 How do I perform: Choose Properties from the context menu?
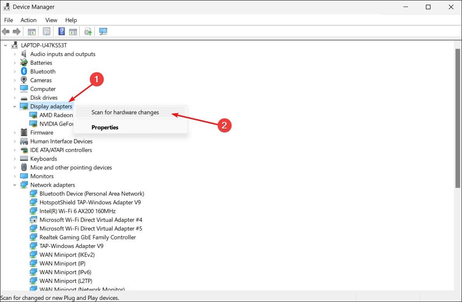(105, 127)
